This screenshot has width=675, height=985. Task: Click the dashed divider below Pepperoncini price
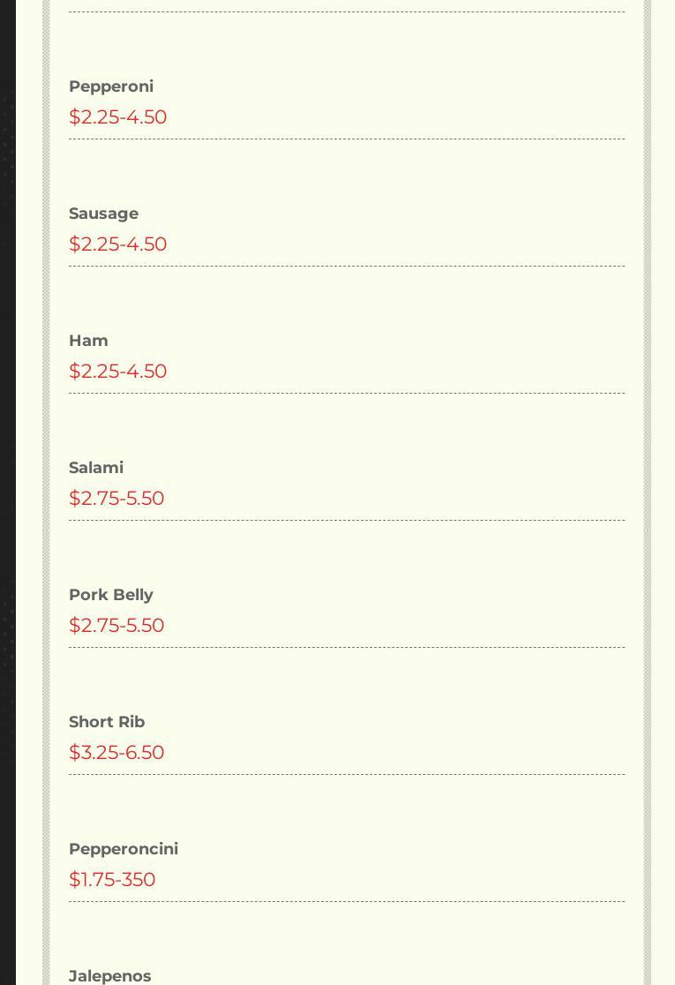coord(347,902)
